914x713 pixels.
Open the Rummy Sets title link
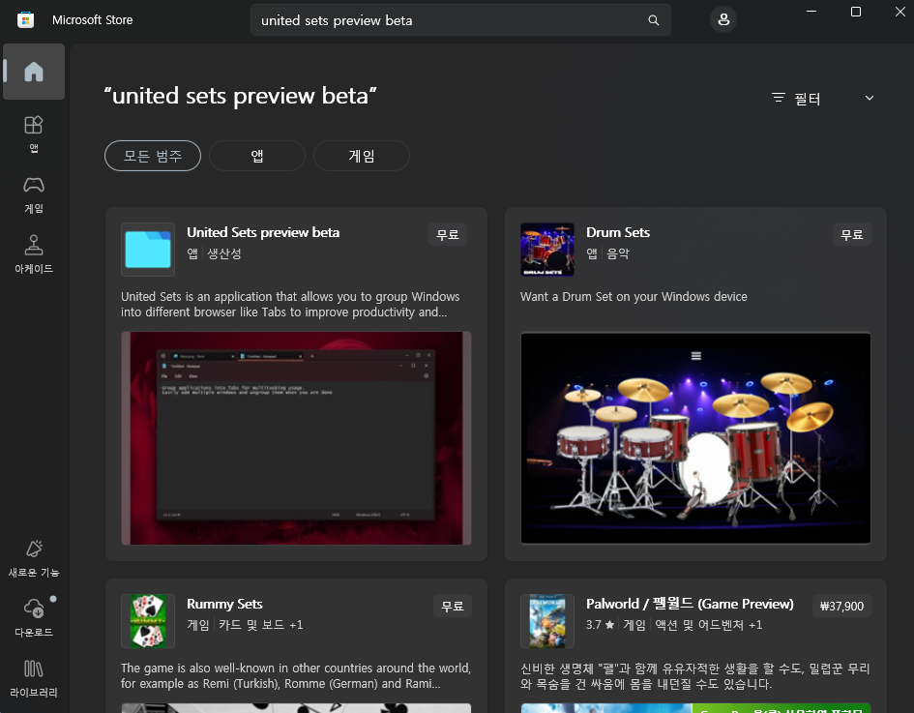coord(224,604)
